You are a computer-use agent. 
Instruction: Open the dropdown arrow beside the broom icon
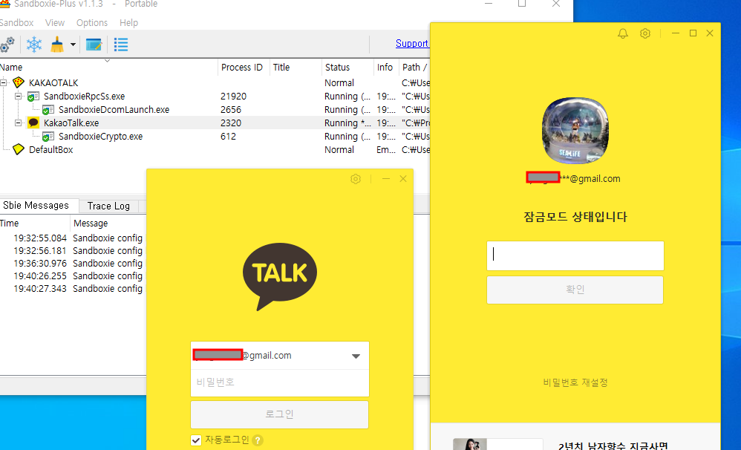point(73,45)
